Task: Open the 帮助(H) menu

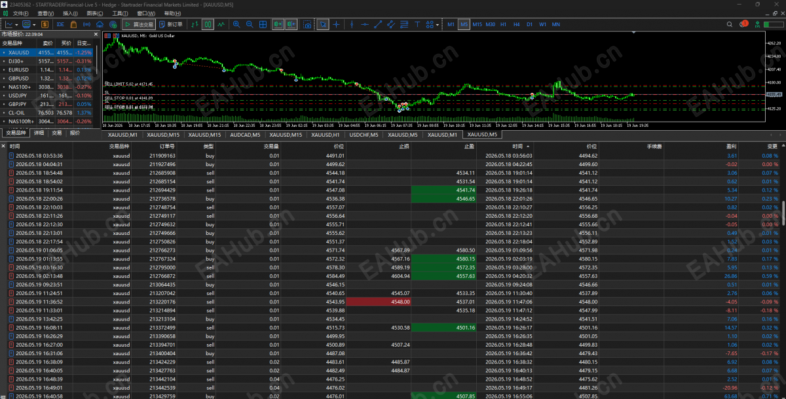Action: click(x=172, y=13)
